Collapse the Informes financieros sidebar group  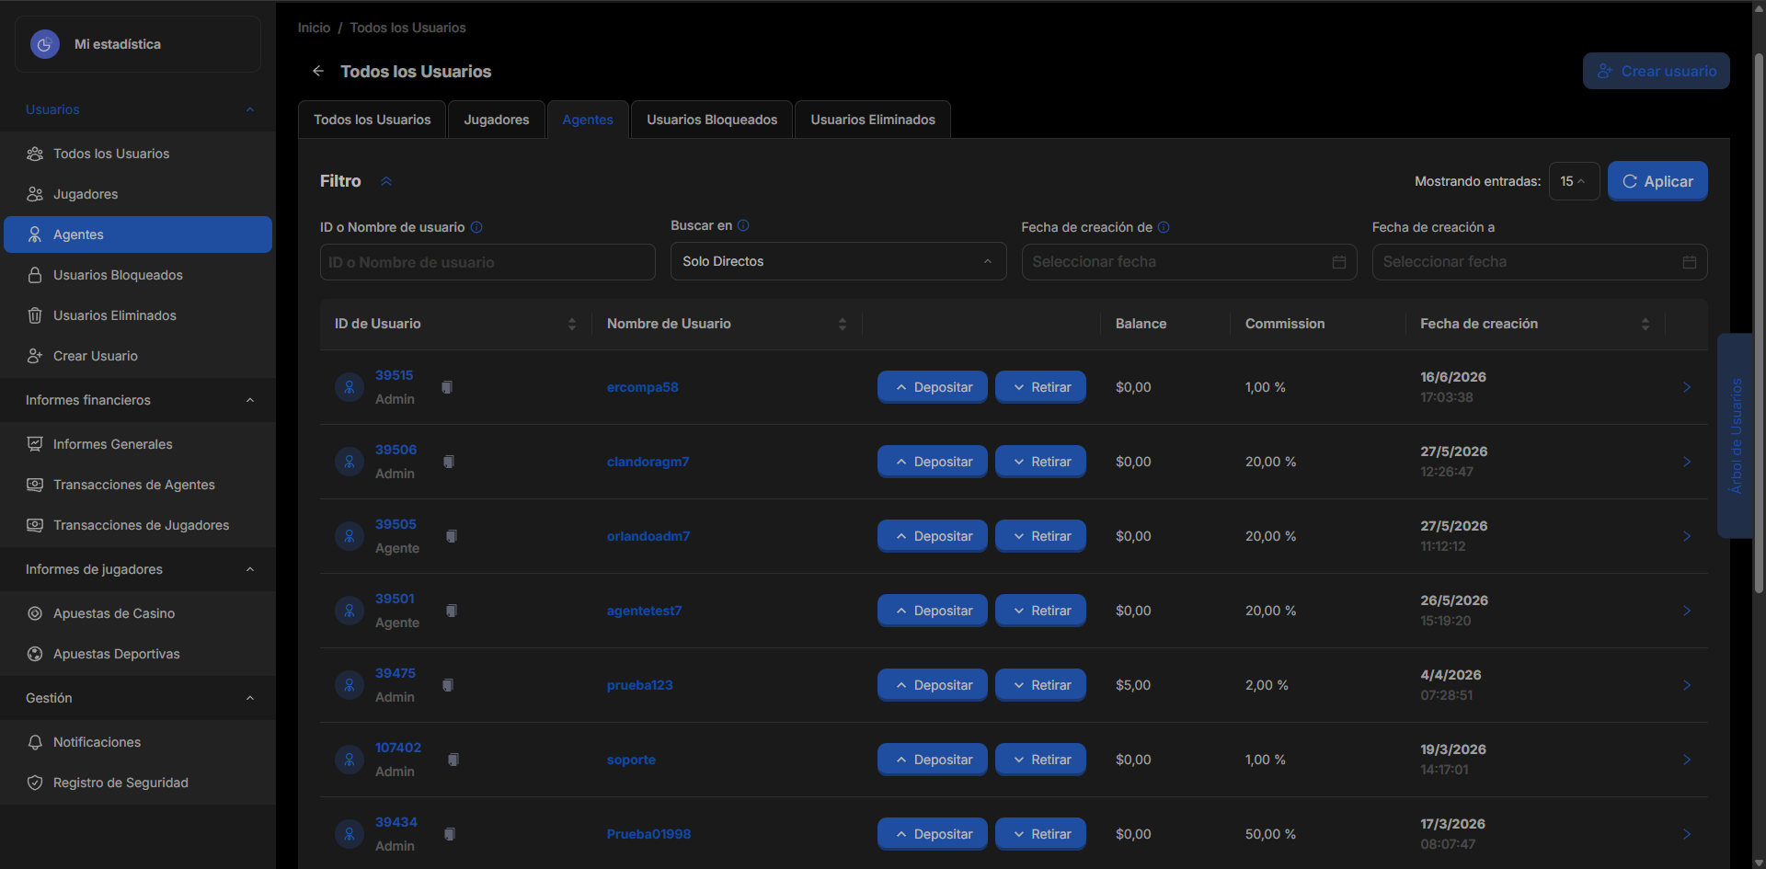click(250, 400)
